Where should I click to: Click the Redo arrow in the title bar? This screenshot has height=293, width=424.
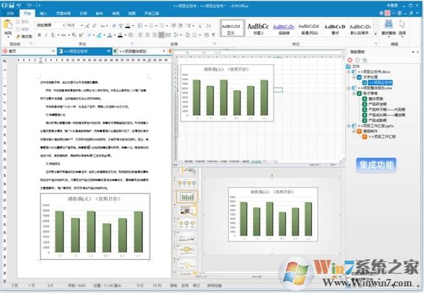click(x=29, y=5)
